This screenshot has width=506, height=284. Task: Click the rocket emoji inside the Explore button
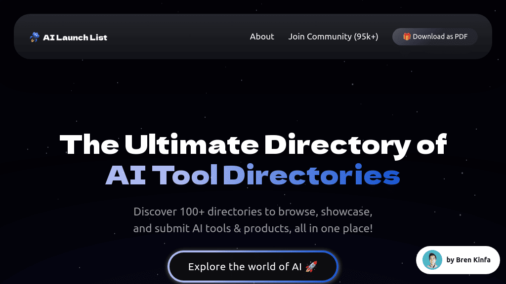pos(312,266)
